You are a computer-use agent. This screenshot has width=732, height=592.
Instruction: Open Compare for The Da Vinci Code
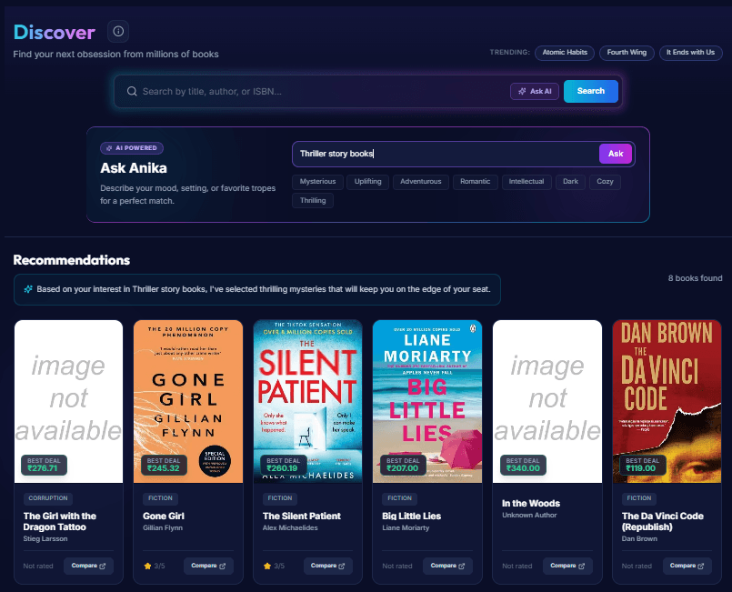(687, 566)
